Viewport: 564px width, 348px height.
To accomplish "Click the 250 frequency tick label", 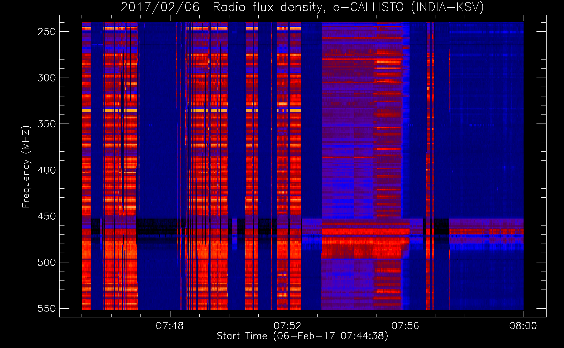I will (47, 32).
